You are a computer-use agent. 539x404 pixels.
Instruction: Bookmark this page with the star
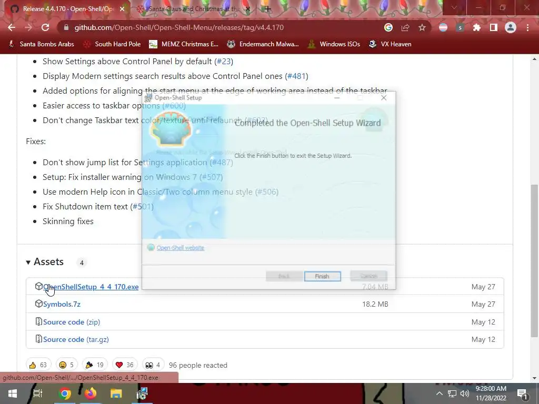click(422, 27)
